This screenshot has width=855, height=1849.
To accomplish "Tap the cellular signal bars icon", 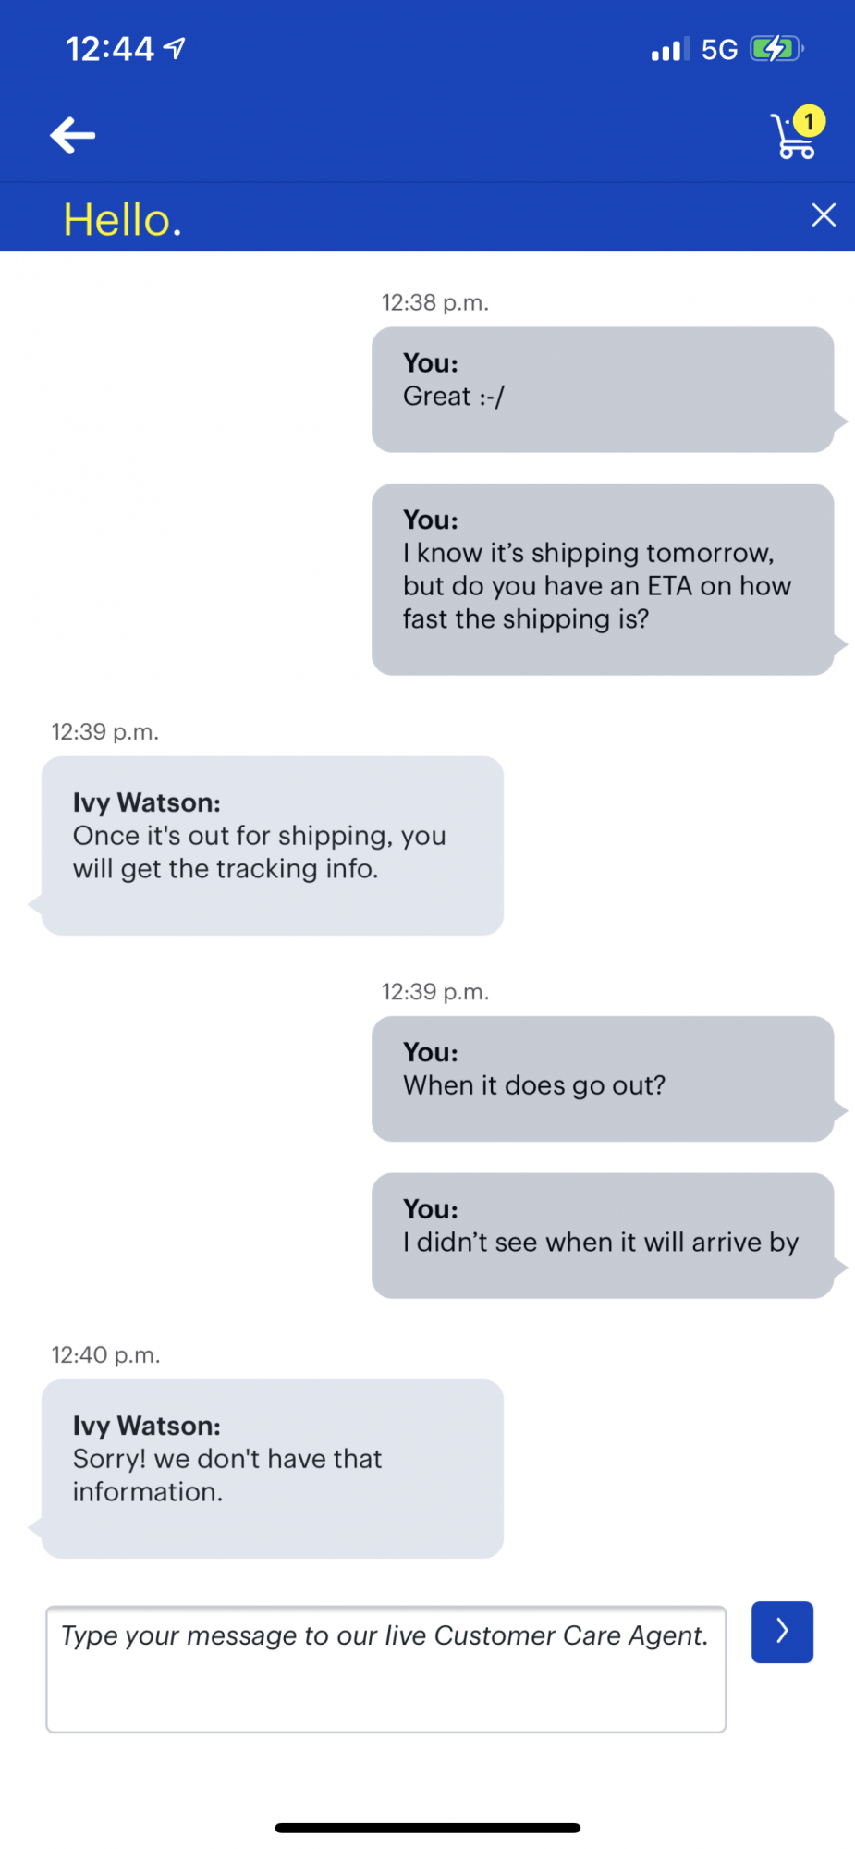I will [670, 50].
